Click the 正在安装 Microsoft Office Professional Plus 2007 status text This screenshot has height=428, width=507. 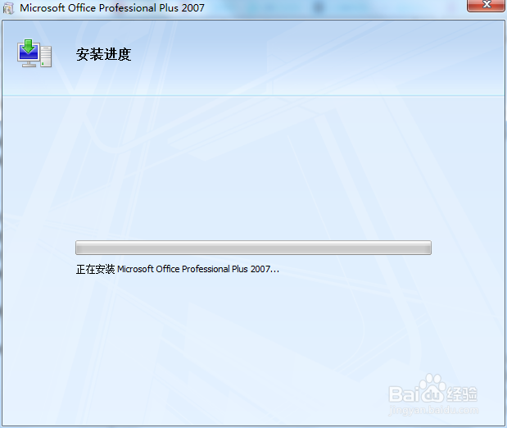[177, 269]
